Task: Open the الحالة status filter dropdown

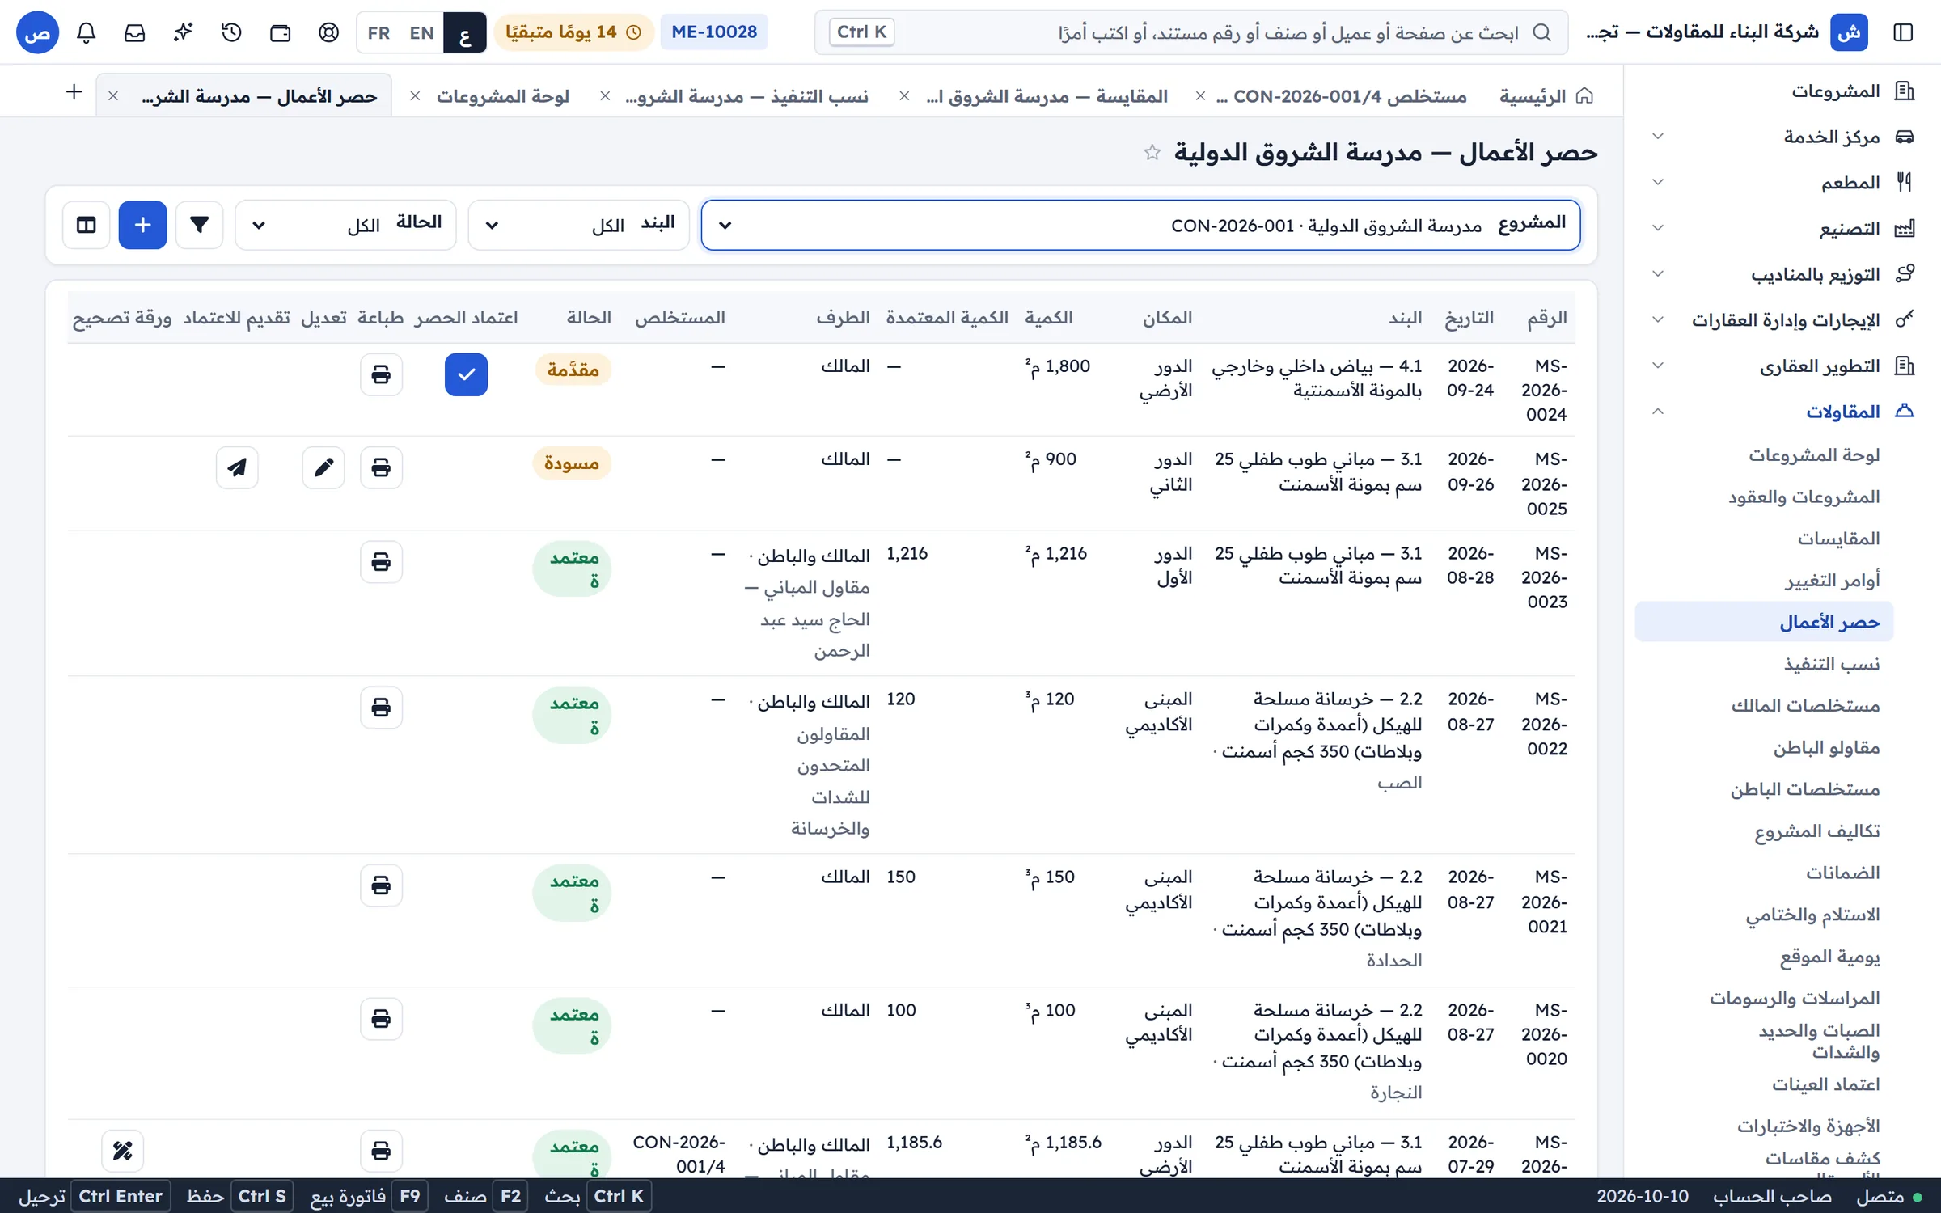Action: [x=345, y=225]
